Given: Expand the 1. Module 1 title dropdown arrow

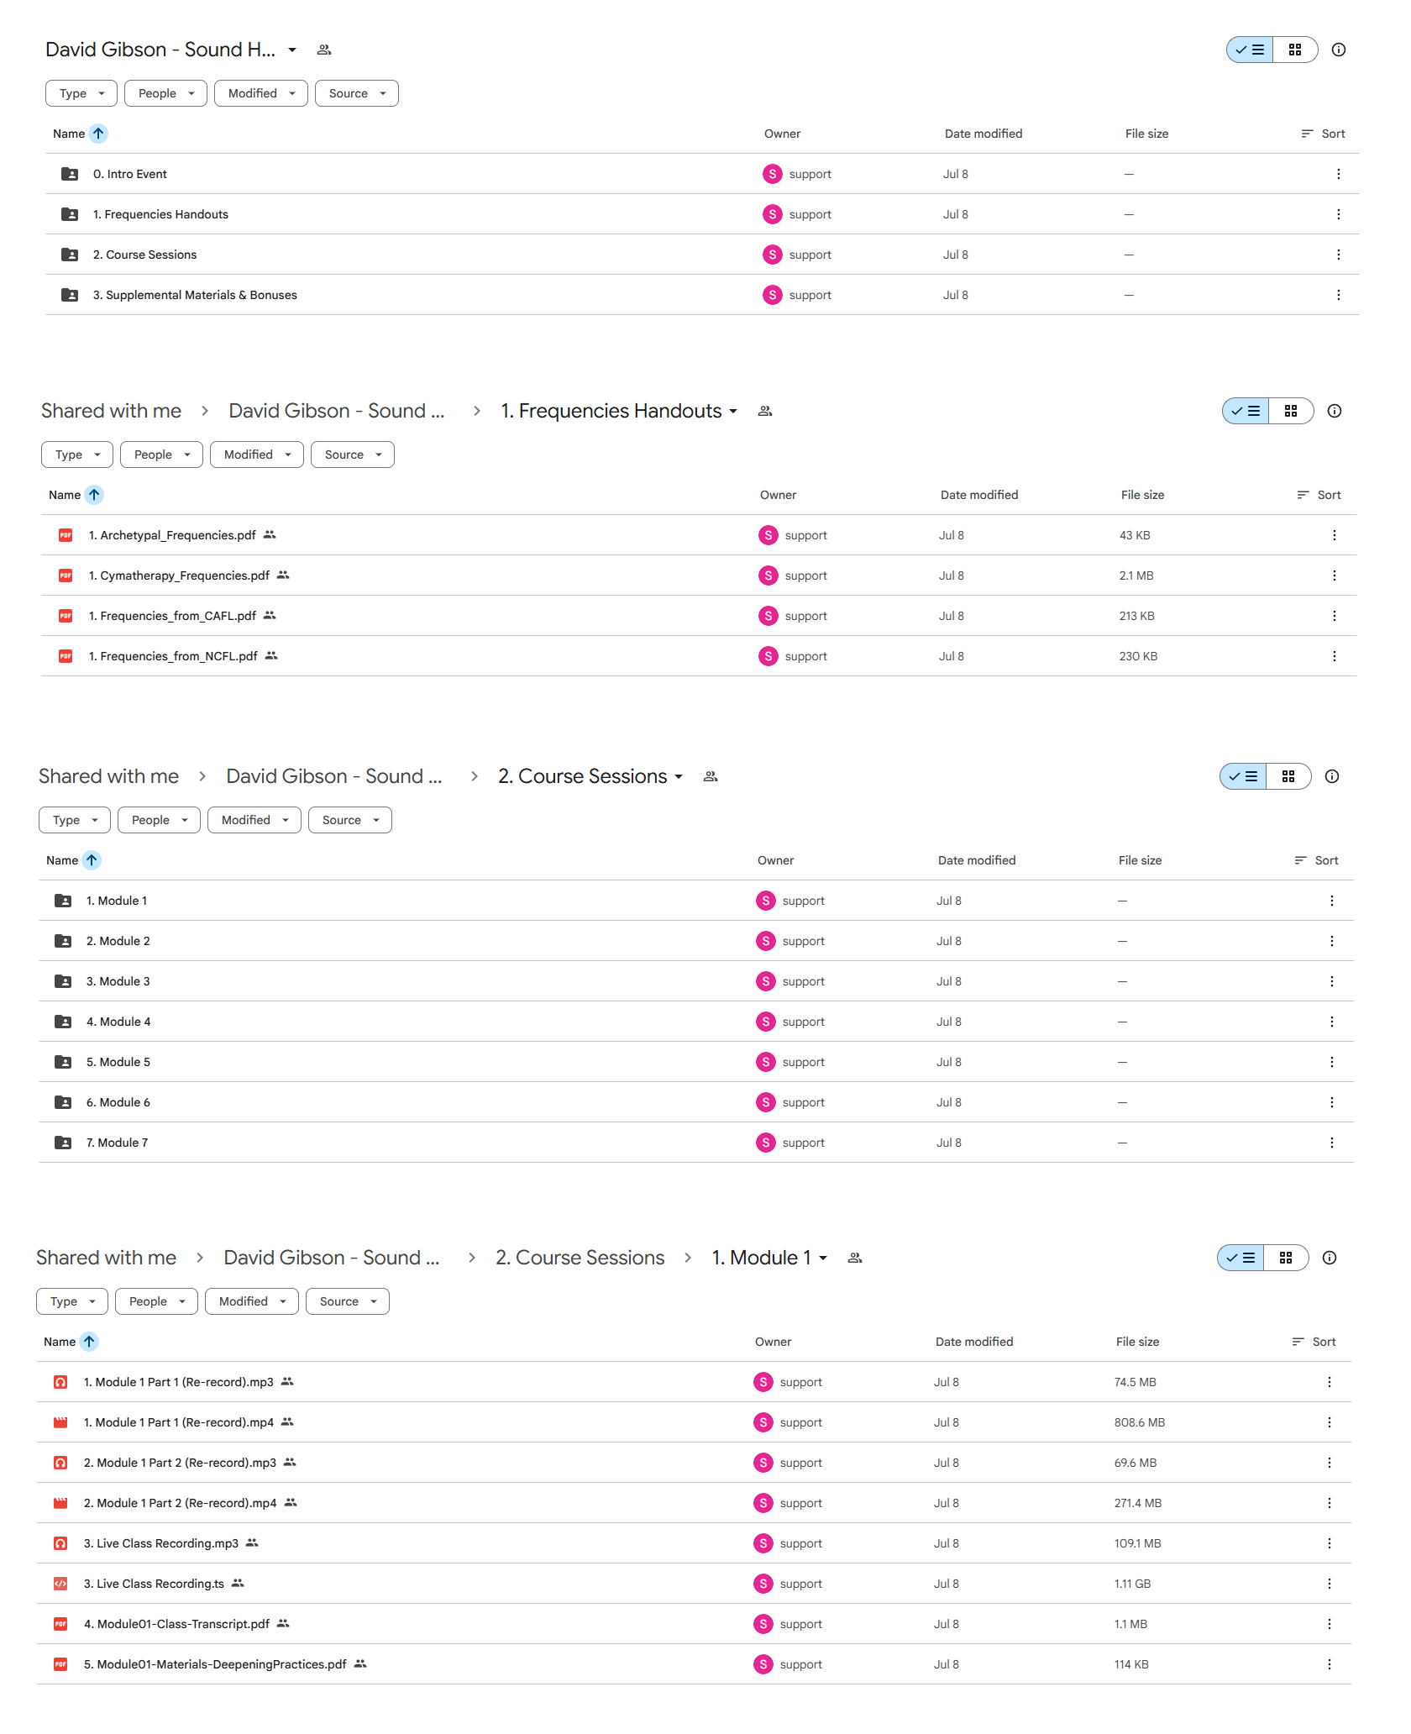Looking at the screenshot, I should (x=823, y=1258).
